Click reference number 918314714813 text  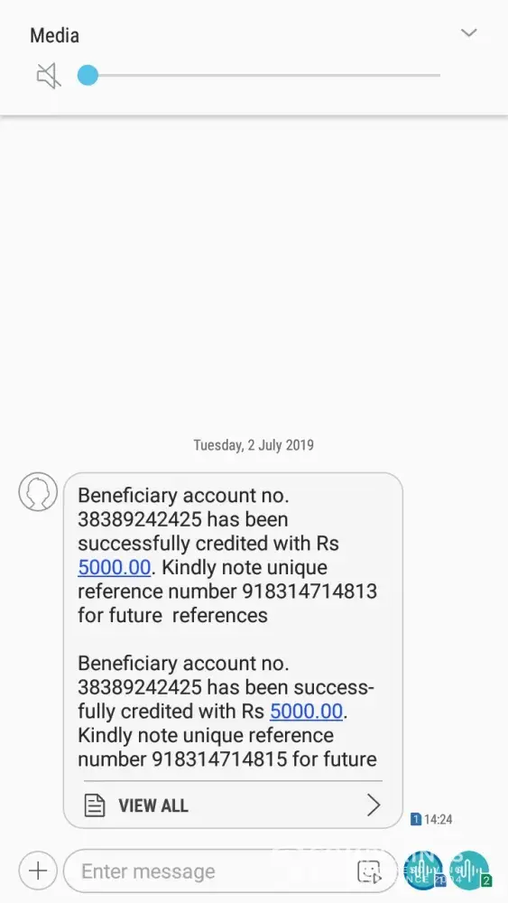coord(309,591)
